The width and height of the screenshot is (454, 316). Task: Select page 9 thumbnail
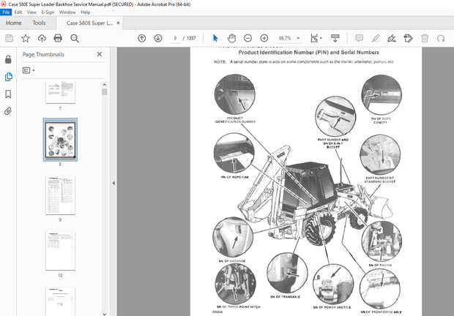pos(60,195)
